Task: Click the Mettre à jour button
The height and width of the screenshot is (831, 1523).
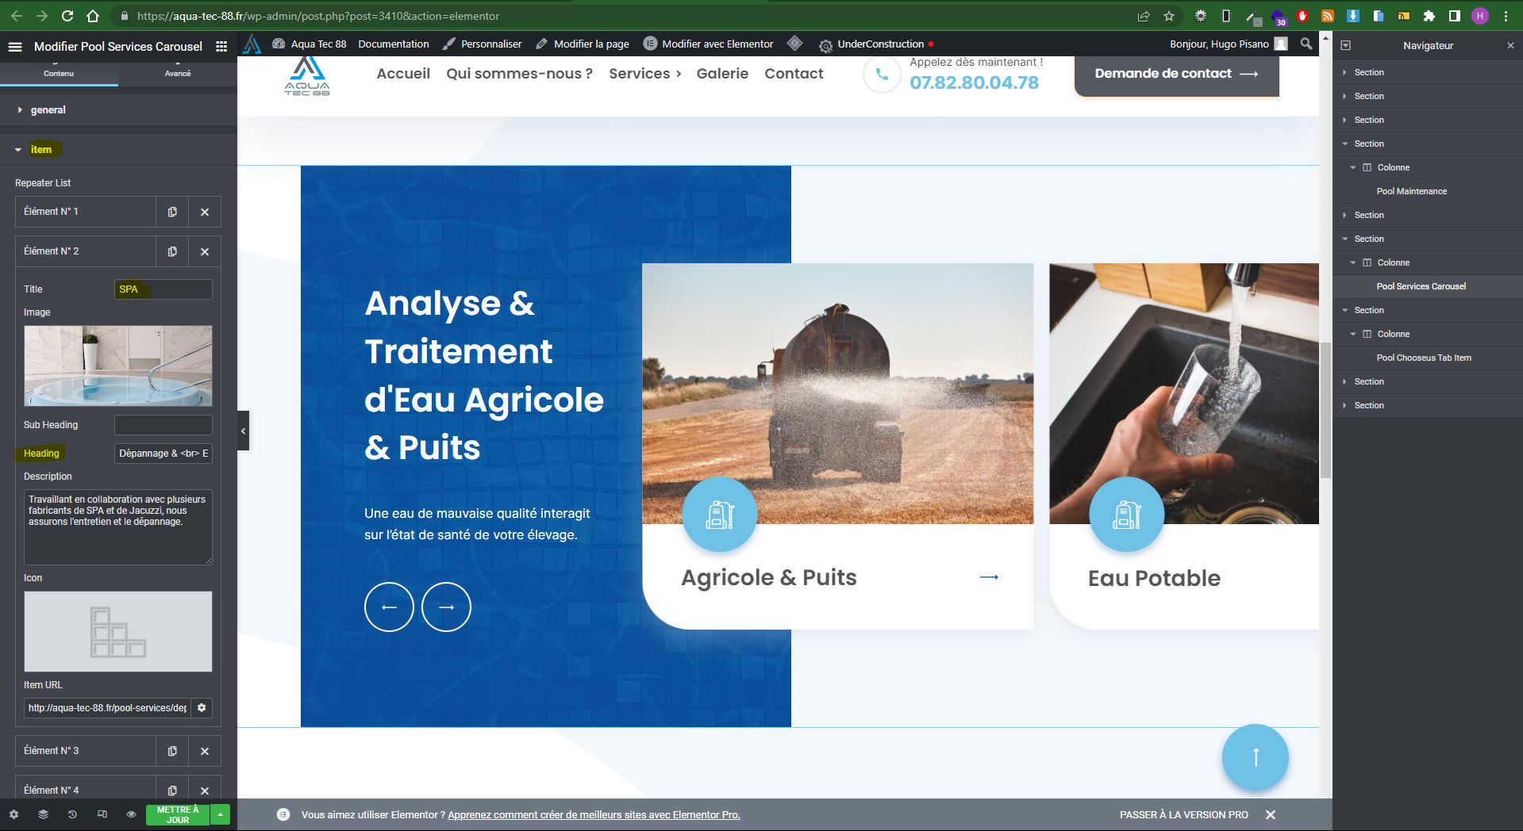Action: pos(177,814)
